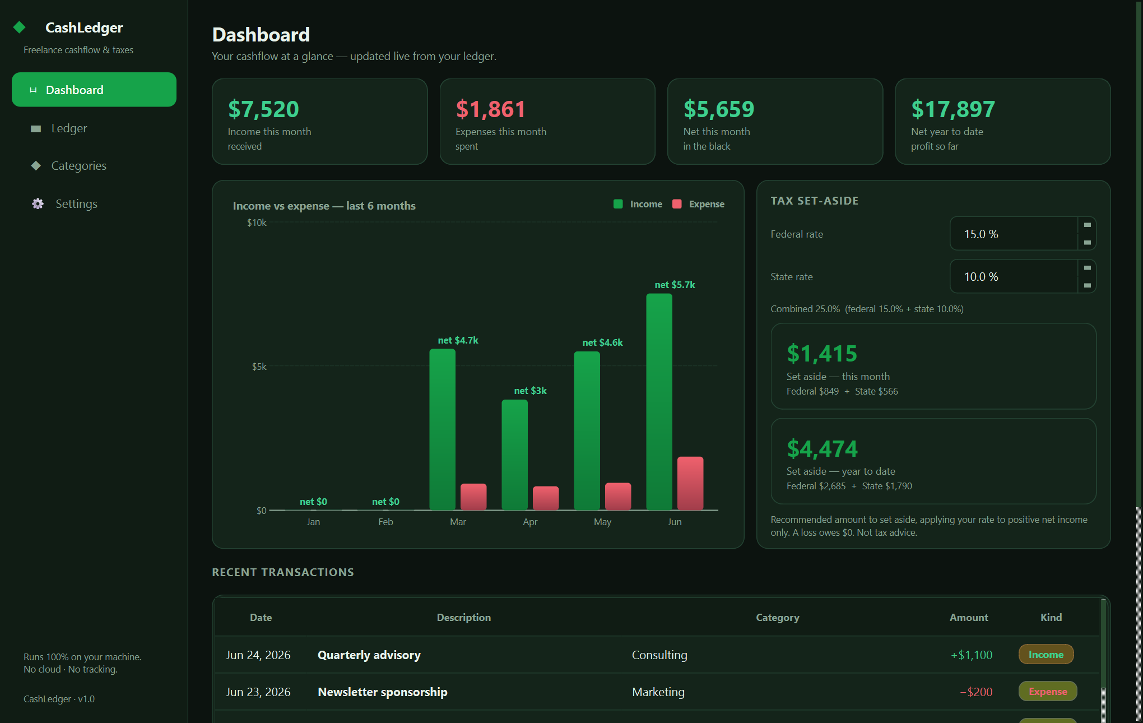Click the +$1,100 amount
The width and height of the screenshot is (1143, 723).
972,655
